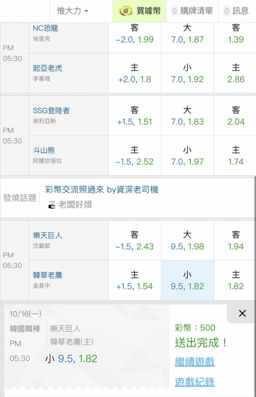The image size is (256, 397).
Task: Select 起亞老虎 under 7.0 odds cell
Action: pos(187,73)
